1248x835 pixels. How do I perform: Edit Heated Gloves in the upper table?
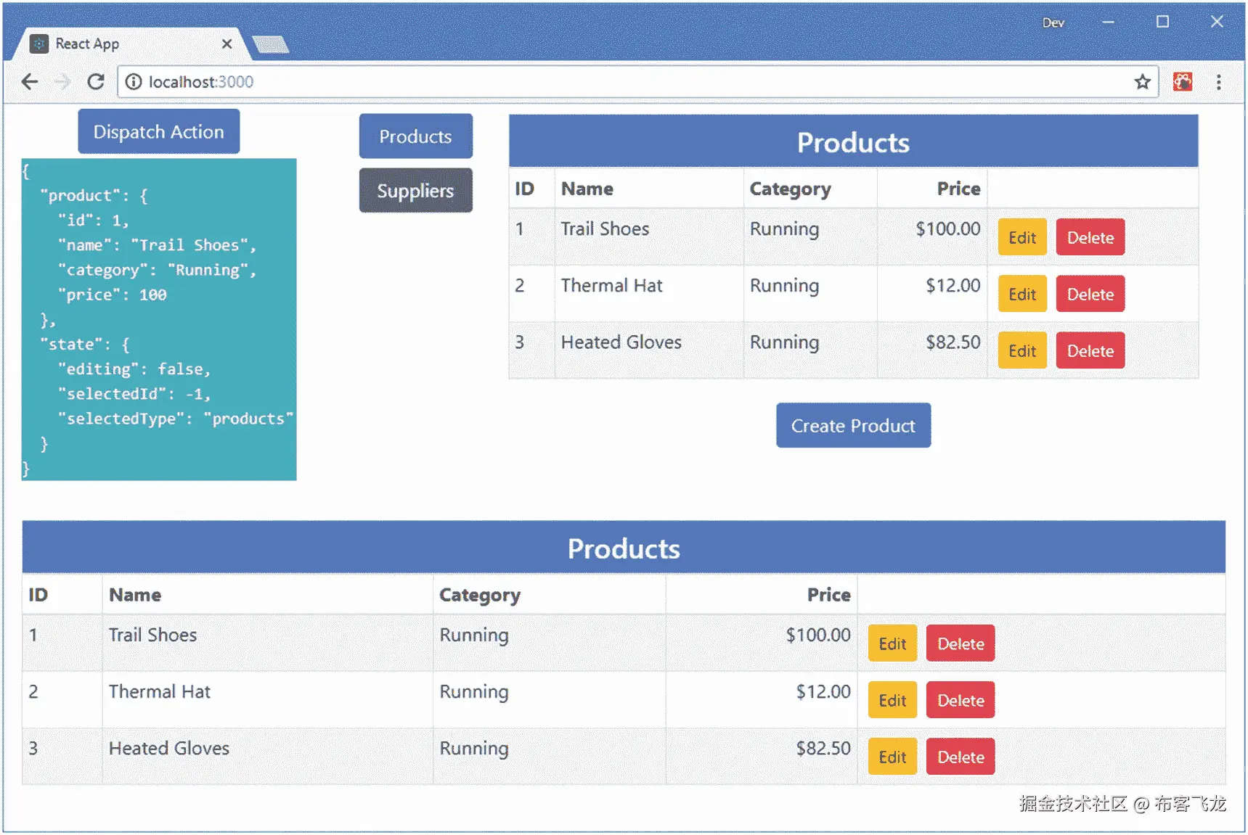(x=1022, y=350)
